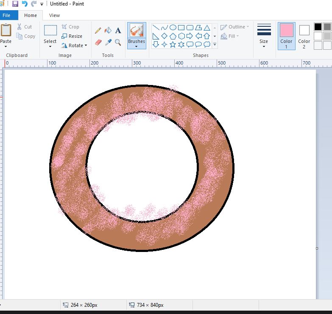This screenshot has height=314, width=332.
Task: Select the Text tool
Action: pyautogui.click(x=118, y=31)
